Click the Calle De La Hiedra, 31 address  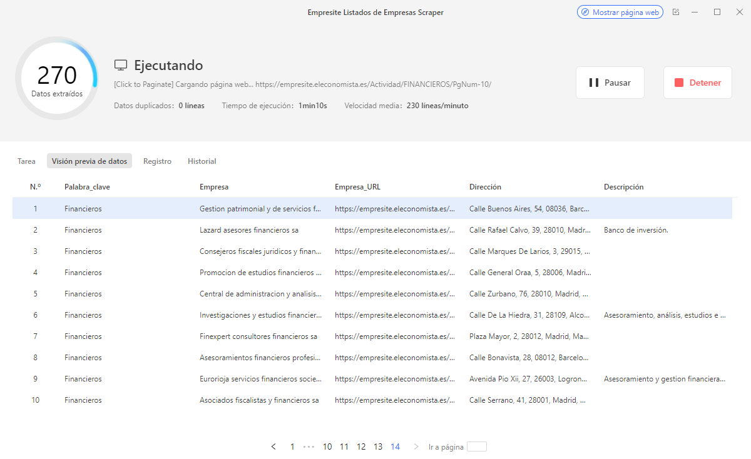tap(529, 315)
